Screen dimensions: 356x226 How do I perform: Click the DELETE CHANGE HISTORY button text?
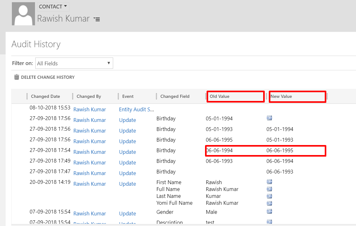(x=48, y=77)
